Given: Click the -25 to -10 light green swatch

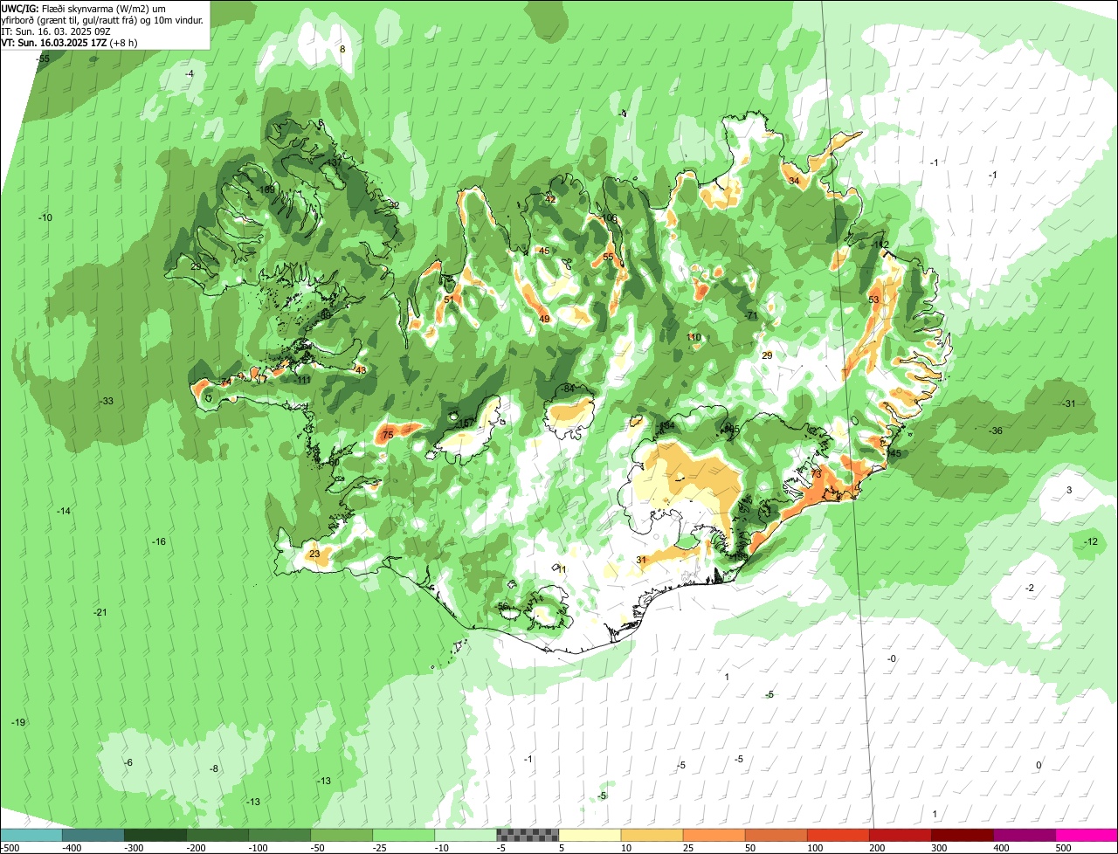Looking at the screenshot, I should click(x=403, y=835).
